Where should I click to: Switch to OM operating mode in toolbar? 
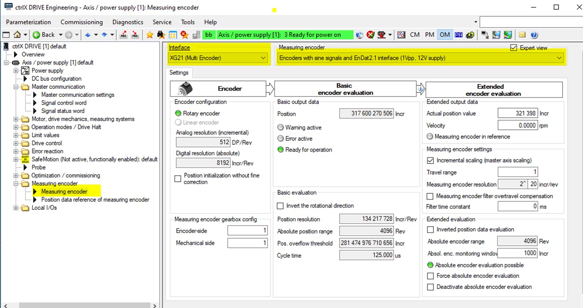tap(444, 35)
